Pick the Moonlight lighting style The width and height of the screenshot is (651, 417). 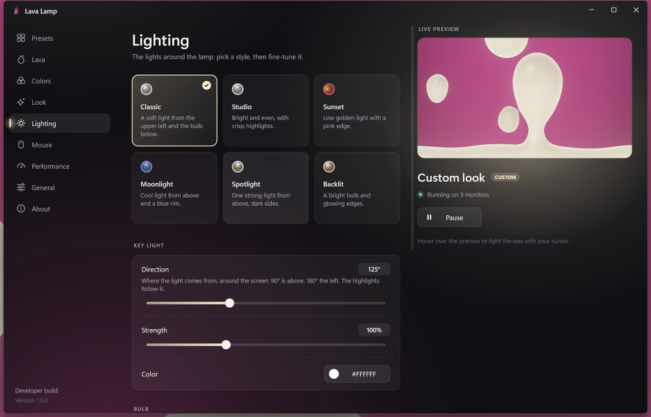click(x=174, y=187)
